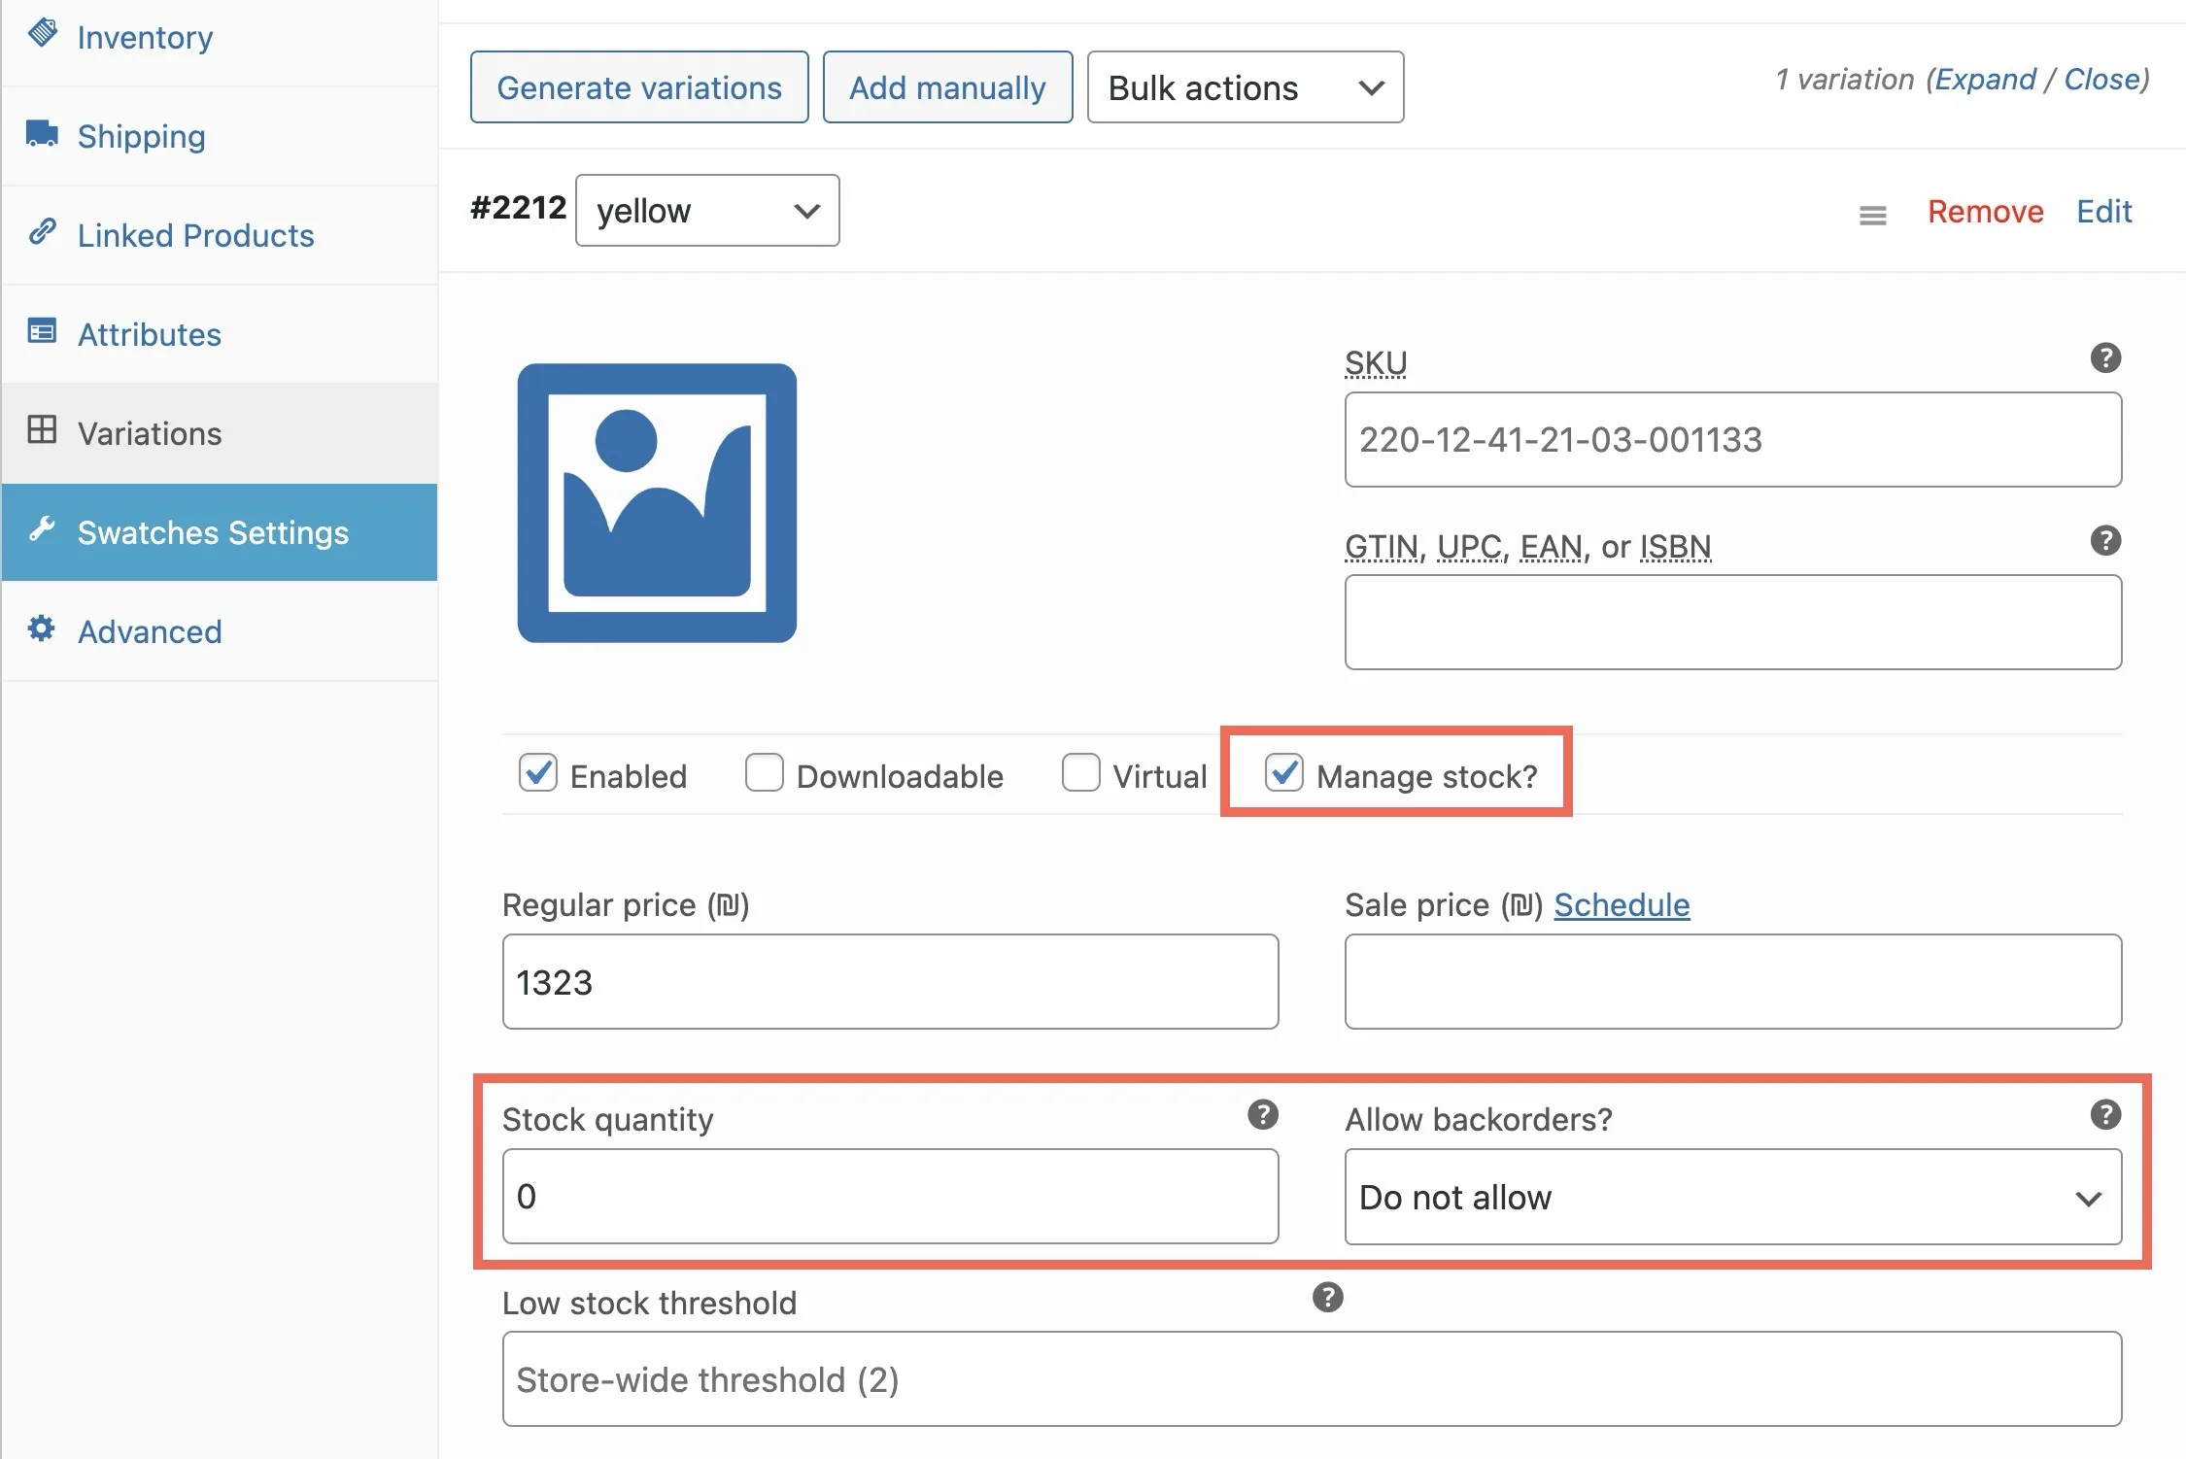Click the Allow backorders help icon
The width and height of the screenshot is (2186, 1459).
(2105, 1114)
